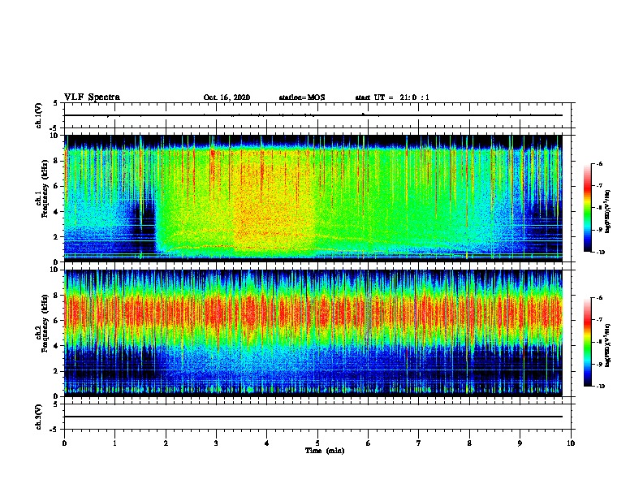Image resolution: width=643 pixels, height=497 pixels.
Task: Click the ch.1 voltage waveform trace
Action: 313,115
